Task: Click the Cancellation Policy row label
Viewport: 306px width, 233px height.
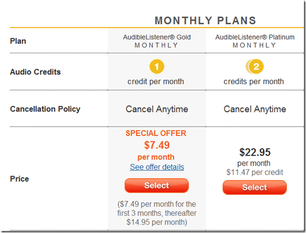Action: pyautogui.click(x=45, y=109)
